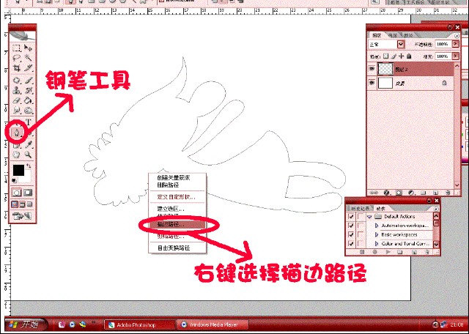
Task: Select the Hand tool
Action: point(16,155)
